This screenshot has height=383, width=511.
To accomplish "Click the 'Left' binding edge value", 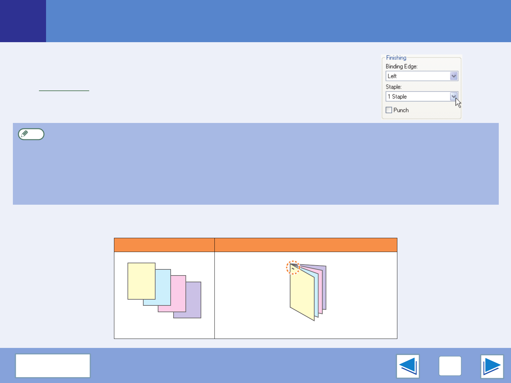I will click(x=392, y=76).
